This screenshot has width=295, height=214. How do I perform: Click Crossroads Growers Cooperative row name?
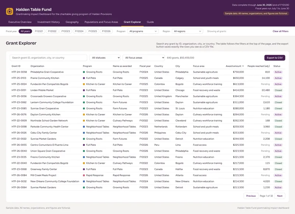(x=48, y=96)
